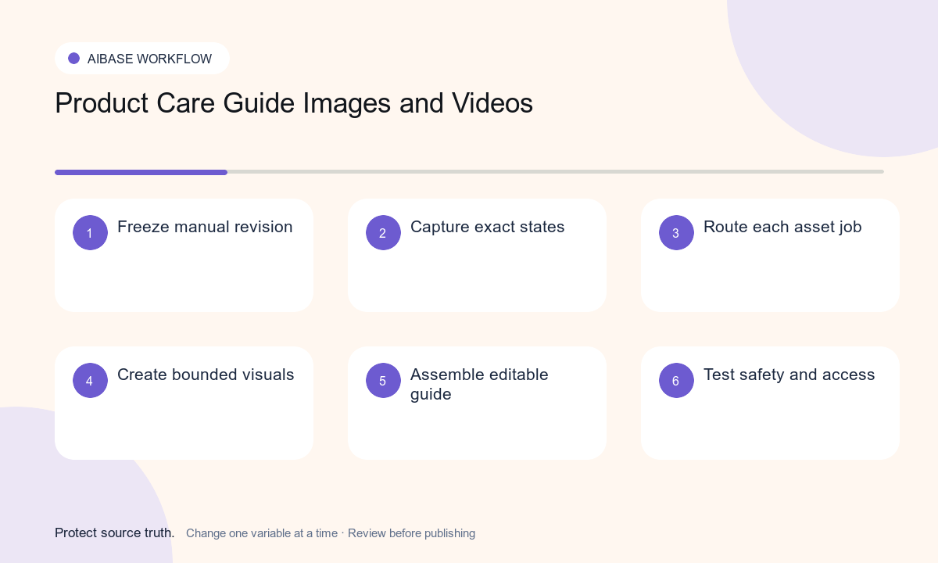Select the AIBASE WORKFLOW label
This screenshot has width=938, height=563.
[x=149, y=59]
